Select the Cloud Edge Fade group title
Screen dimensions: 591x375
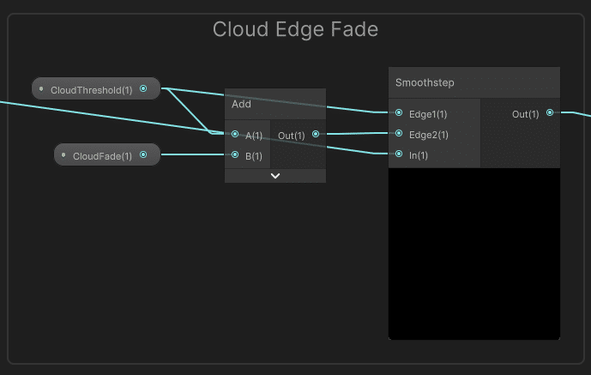[295, 29]
